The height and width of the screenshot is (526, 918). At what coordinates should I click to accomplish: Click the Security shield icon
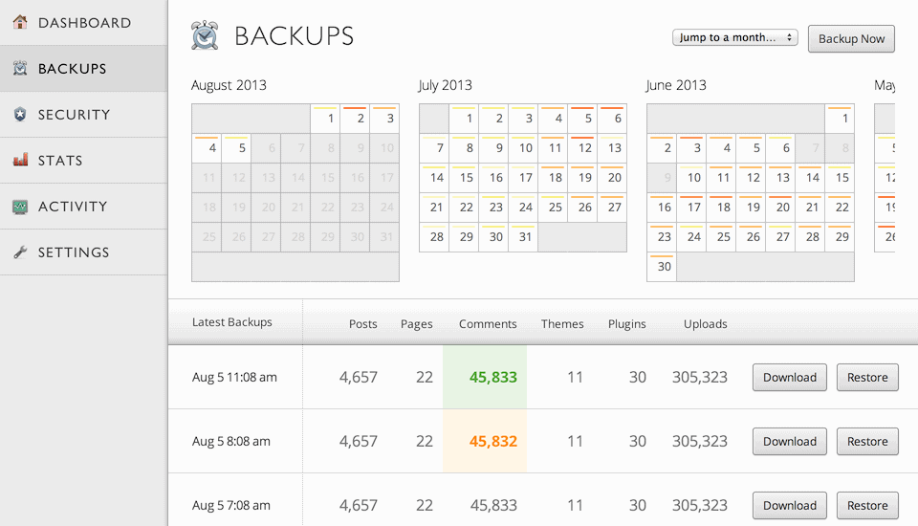(20, 114)
